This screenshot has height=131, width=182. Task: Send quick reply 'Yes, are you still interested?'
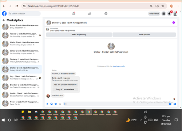[65, 85]
